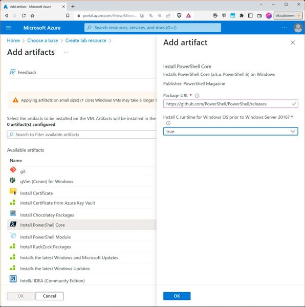Open Azure header more options ellipsis
Screen dimensions: 305x307
(284, 28)
